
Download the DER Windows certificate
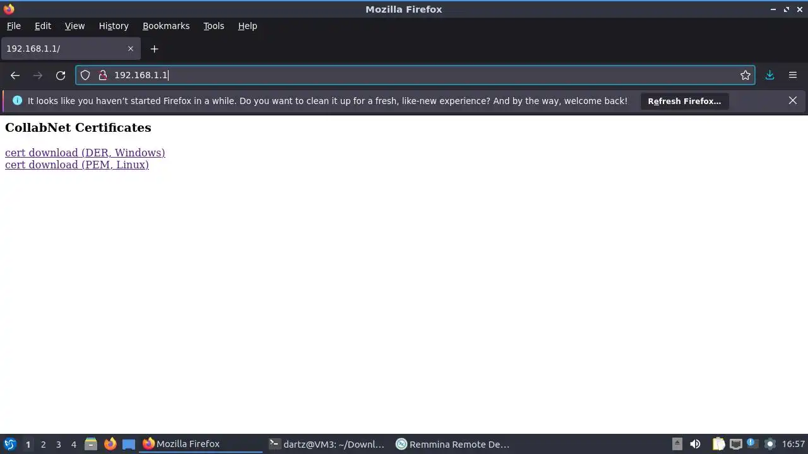pyautogui.click(x=85, y=153)
